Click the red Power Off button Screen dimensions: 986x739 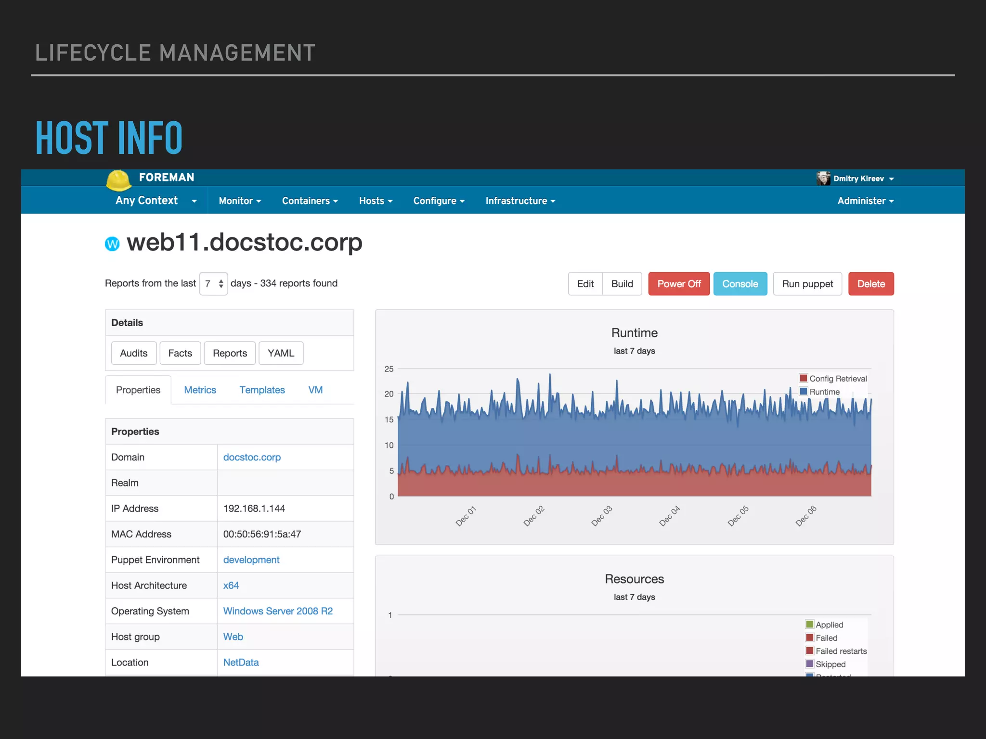pos(679,284)
